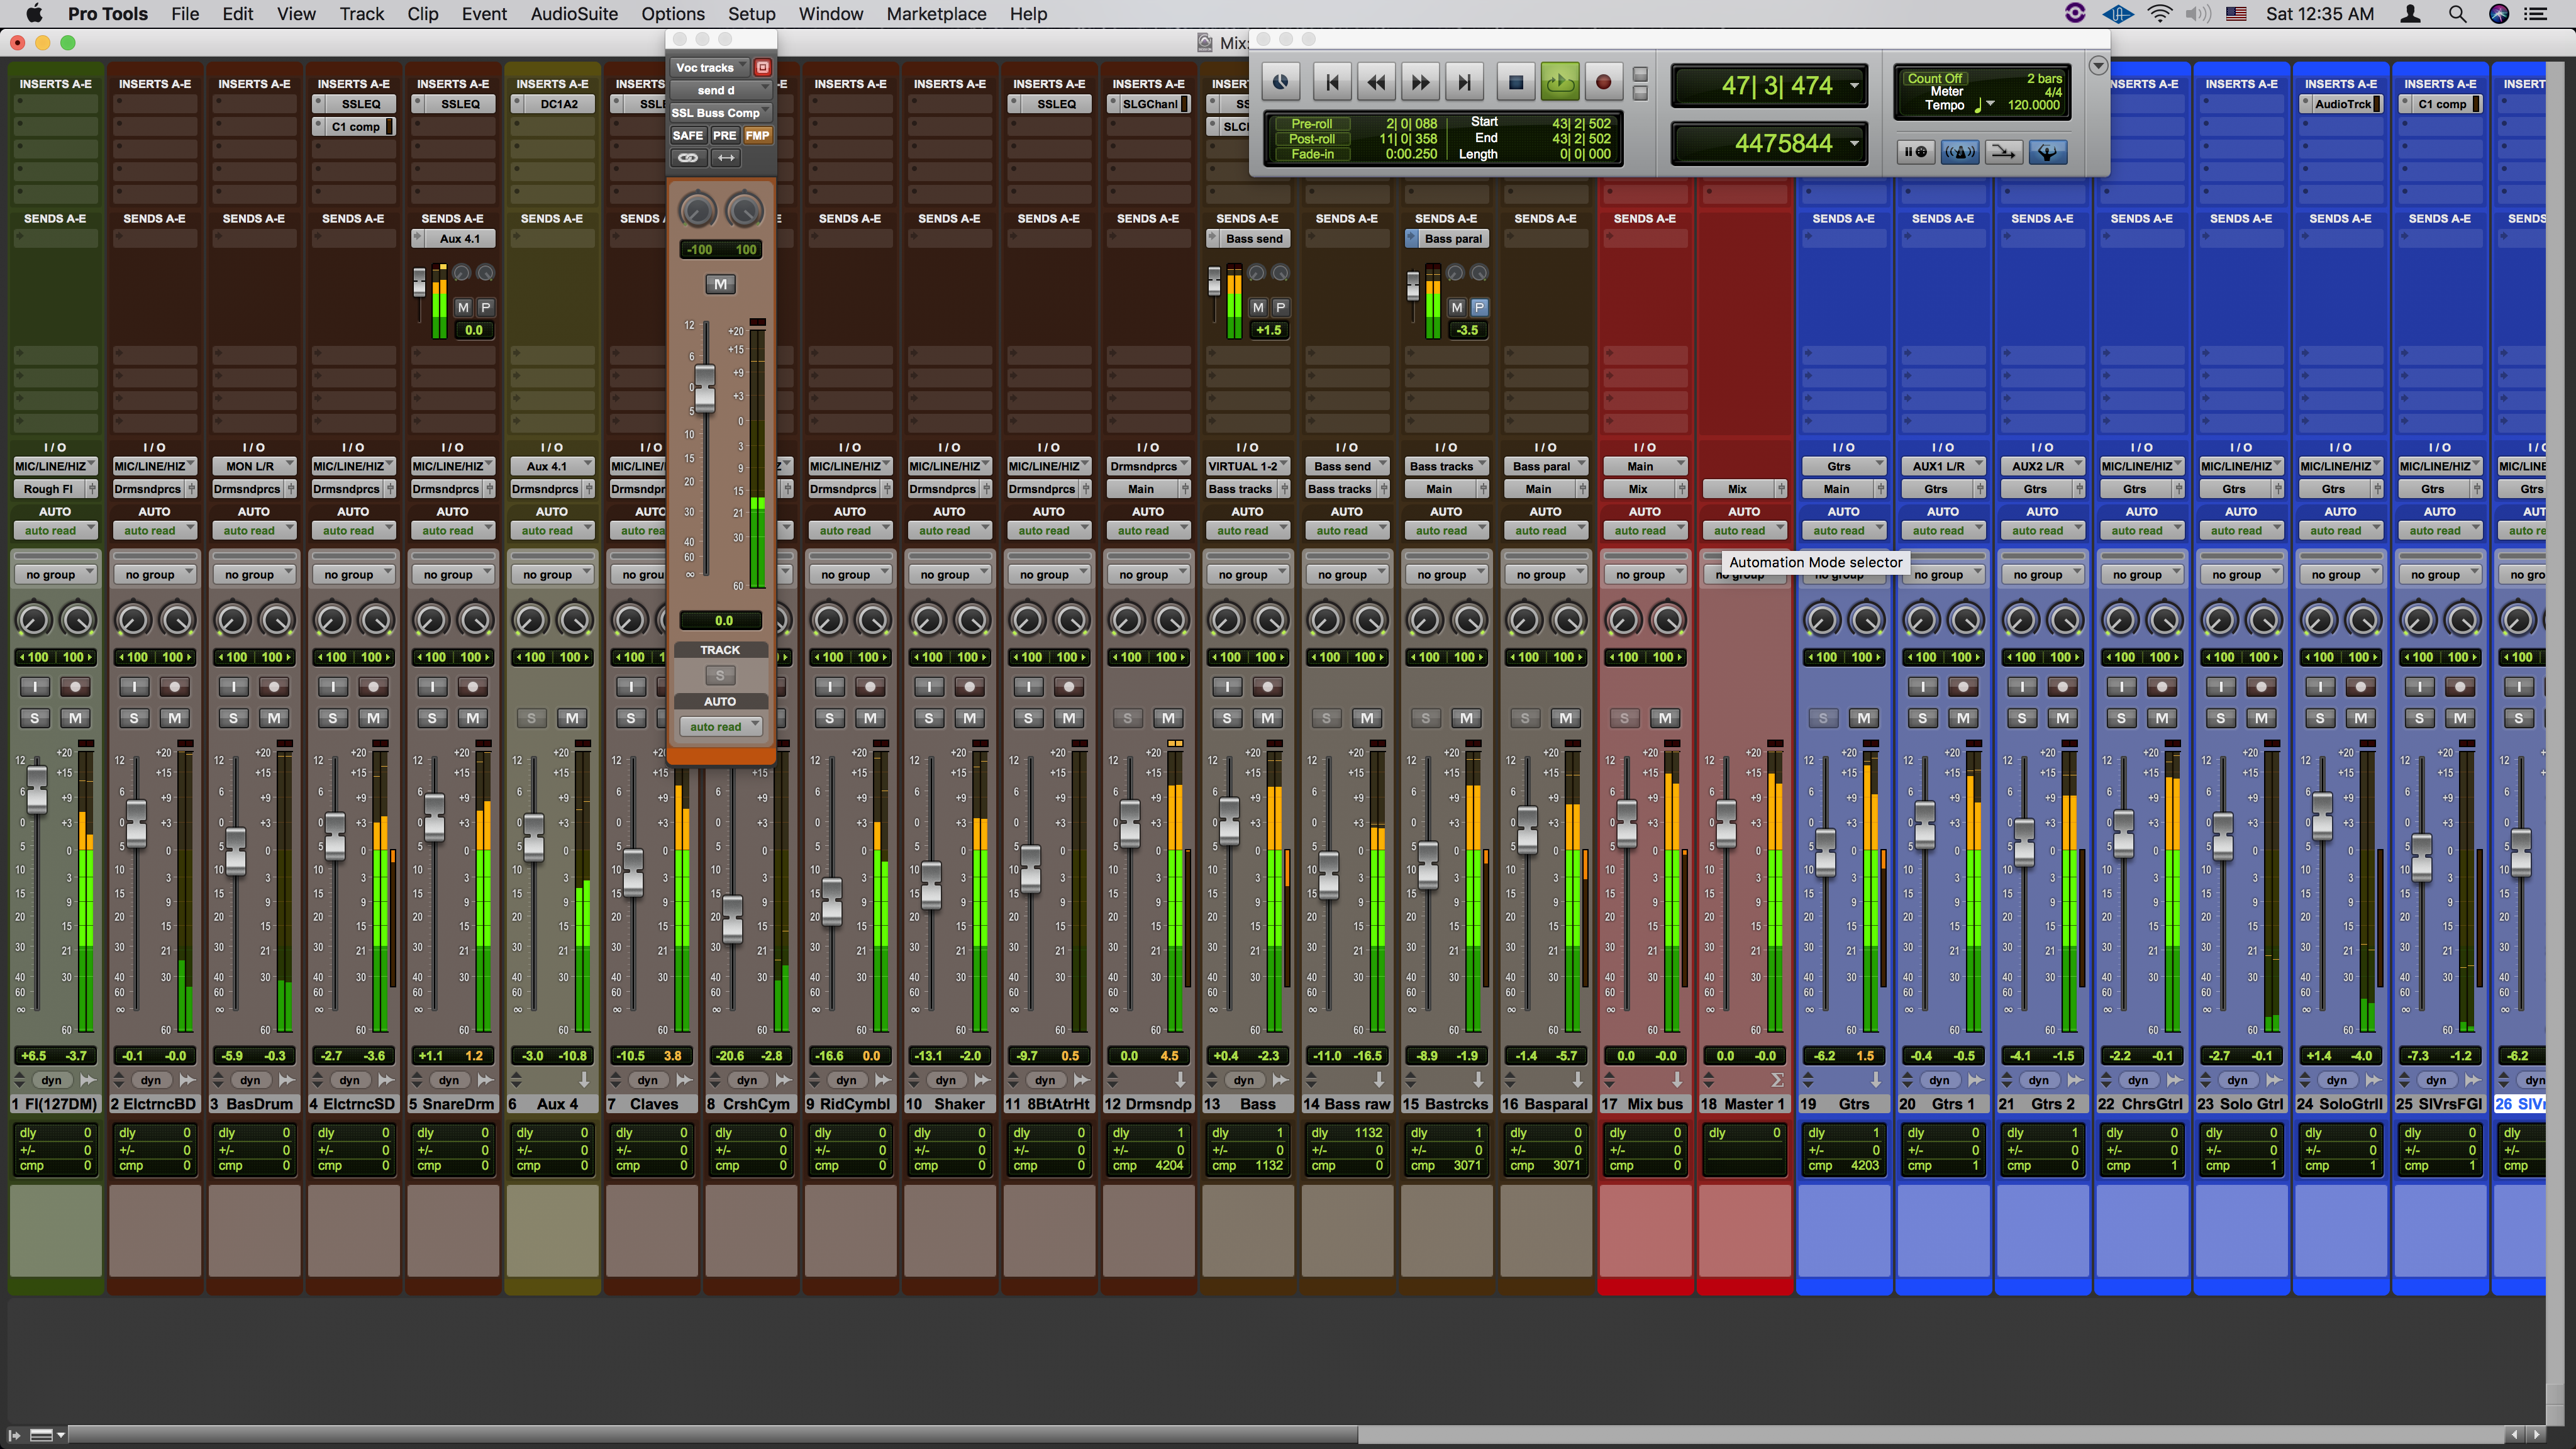
Task: Toggle the MIDI Merge button
Action: click(2004, 152)
